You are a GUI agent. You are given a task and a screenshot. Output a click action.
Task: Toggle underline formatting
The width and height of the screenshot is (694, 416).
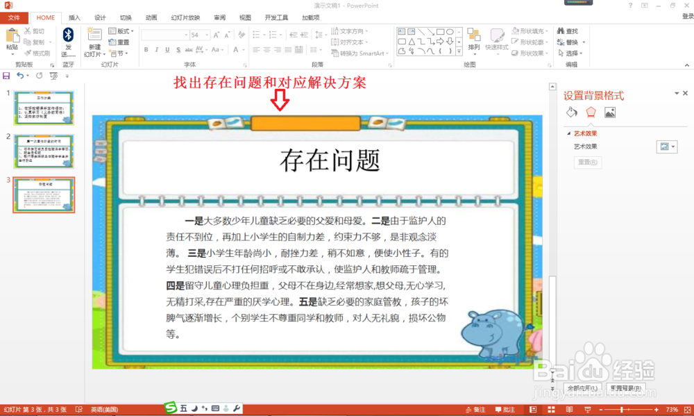coord(167,50)
